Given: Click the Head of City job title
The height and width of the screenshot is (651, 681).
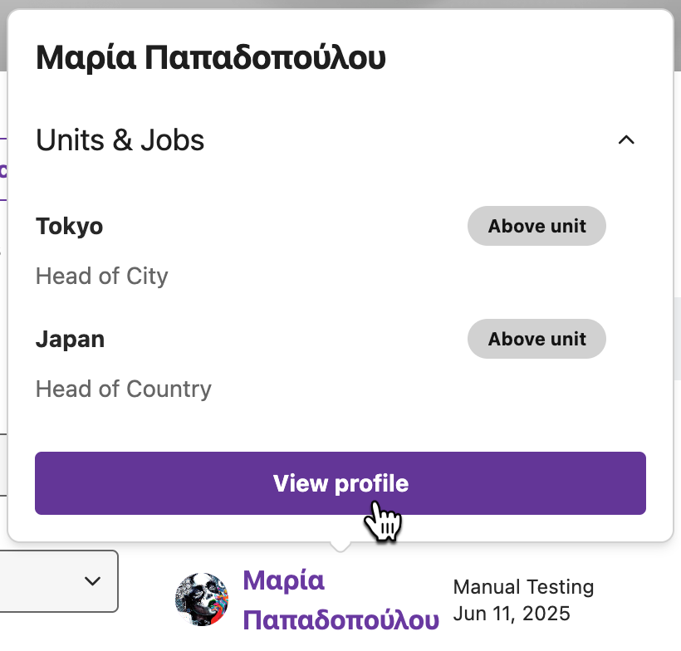Looking at the screenshot, I should tap(101, 277).
